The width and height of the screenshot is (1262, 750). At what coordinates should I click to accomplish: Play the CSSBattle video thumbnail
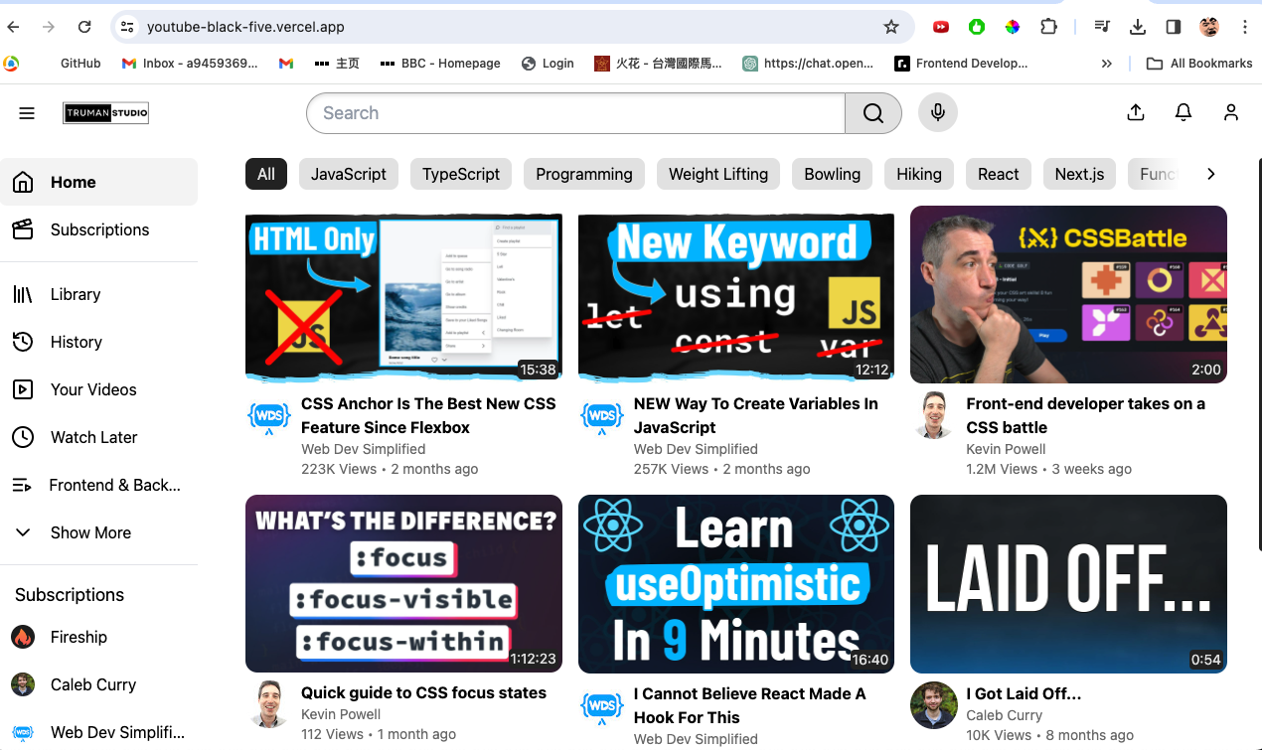pos(1068,294)
